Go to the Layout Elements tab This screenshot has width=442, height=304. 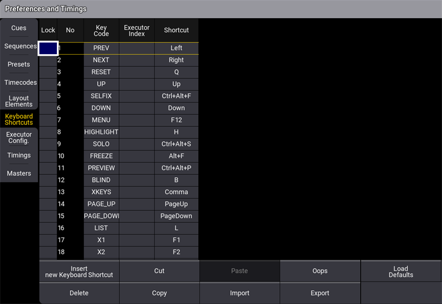[19, 101]
